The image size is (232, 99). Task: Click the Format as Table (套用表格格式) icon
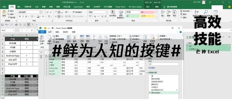pyautogui.click(x=121, y=12)
